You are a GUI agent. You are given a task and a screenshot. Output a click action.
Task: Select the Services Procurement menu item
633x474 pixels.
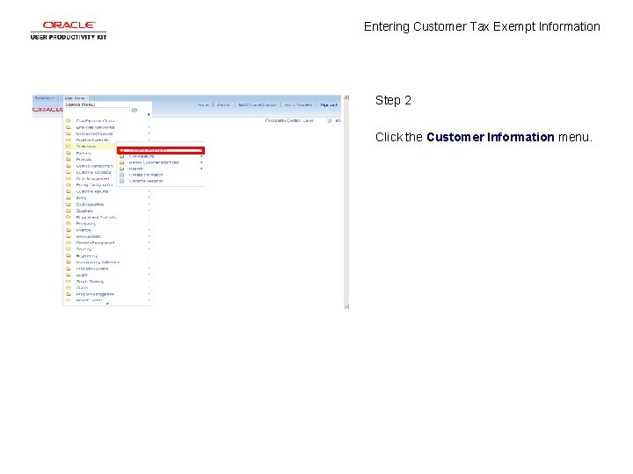point(95,243)
